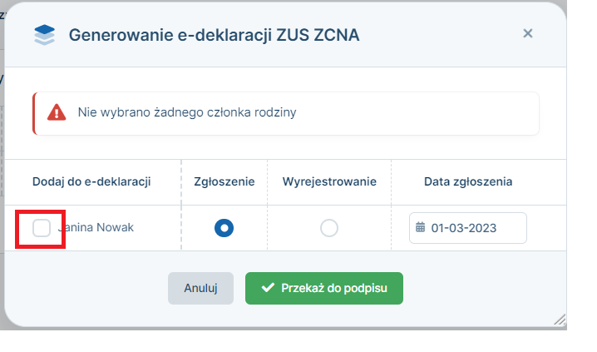Viewport: 597px width, 352px height.
Task: Select the Zgłoszenie radio button
Action: pyautogui.click(x=224, y=228)
